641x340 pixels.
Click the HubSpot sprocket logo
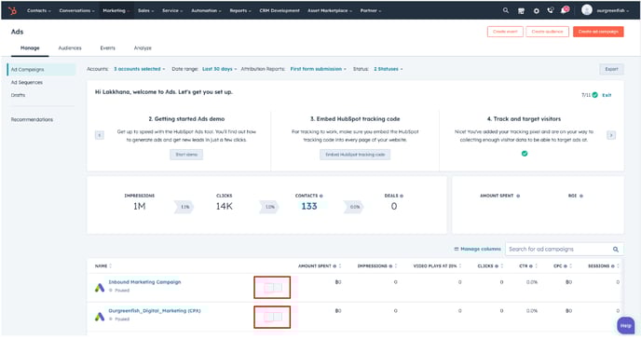click(13, 10)
